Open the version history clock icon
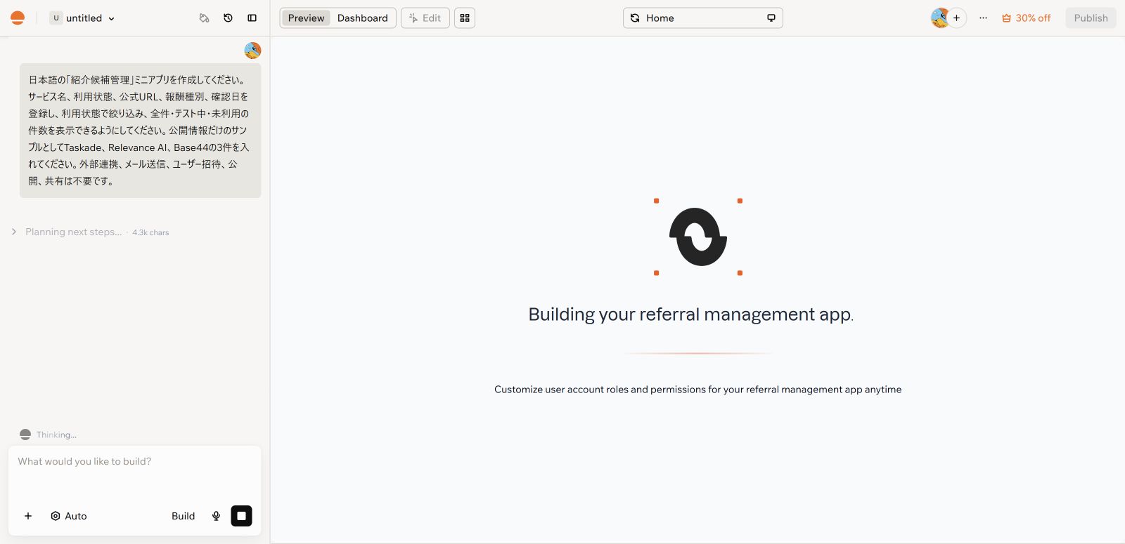 click(x=228, y=18)
